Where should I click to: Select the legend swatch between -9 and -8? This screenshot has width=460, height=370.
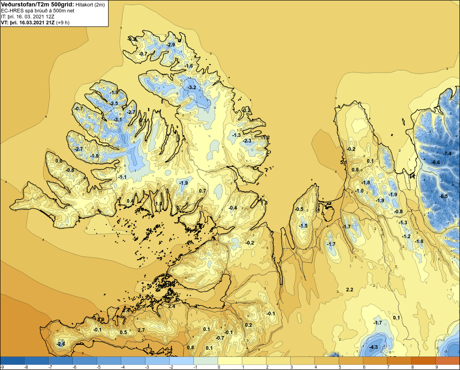(12, 360)
